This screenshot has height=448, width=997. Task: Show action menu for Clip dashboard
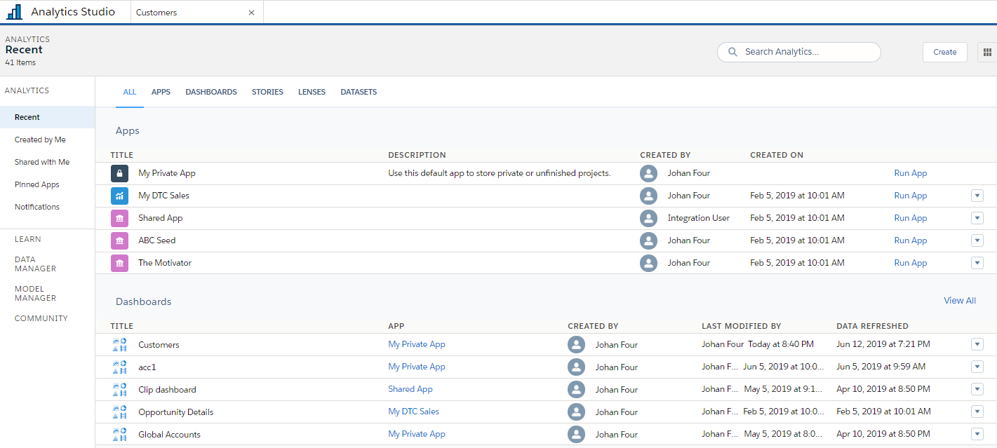(x=977, y=389)
